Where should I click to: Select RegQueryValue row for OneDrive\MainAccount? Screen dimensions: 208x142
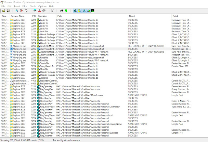coord(96,95)
